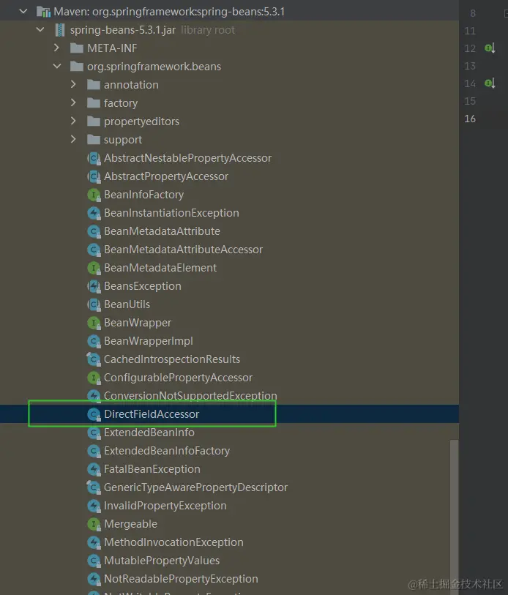Collapse the Maven spring-beans:5.3.1 library node
This screenshot has height=595, width=508.
click(23, 12)
